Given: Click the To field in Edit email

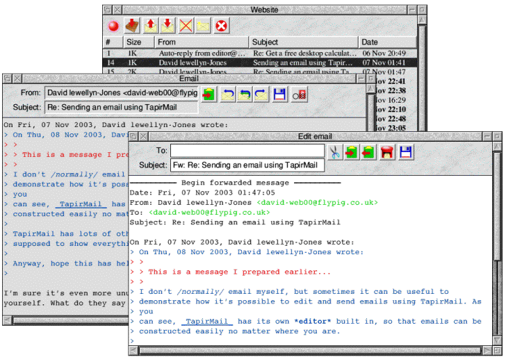Looking at the screenshot, I should (247, 151).
